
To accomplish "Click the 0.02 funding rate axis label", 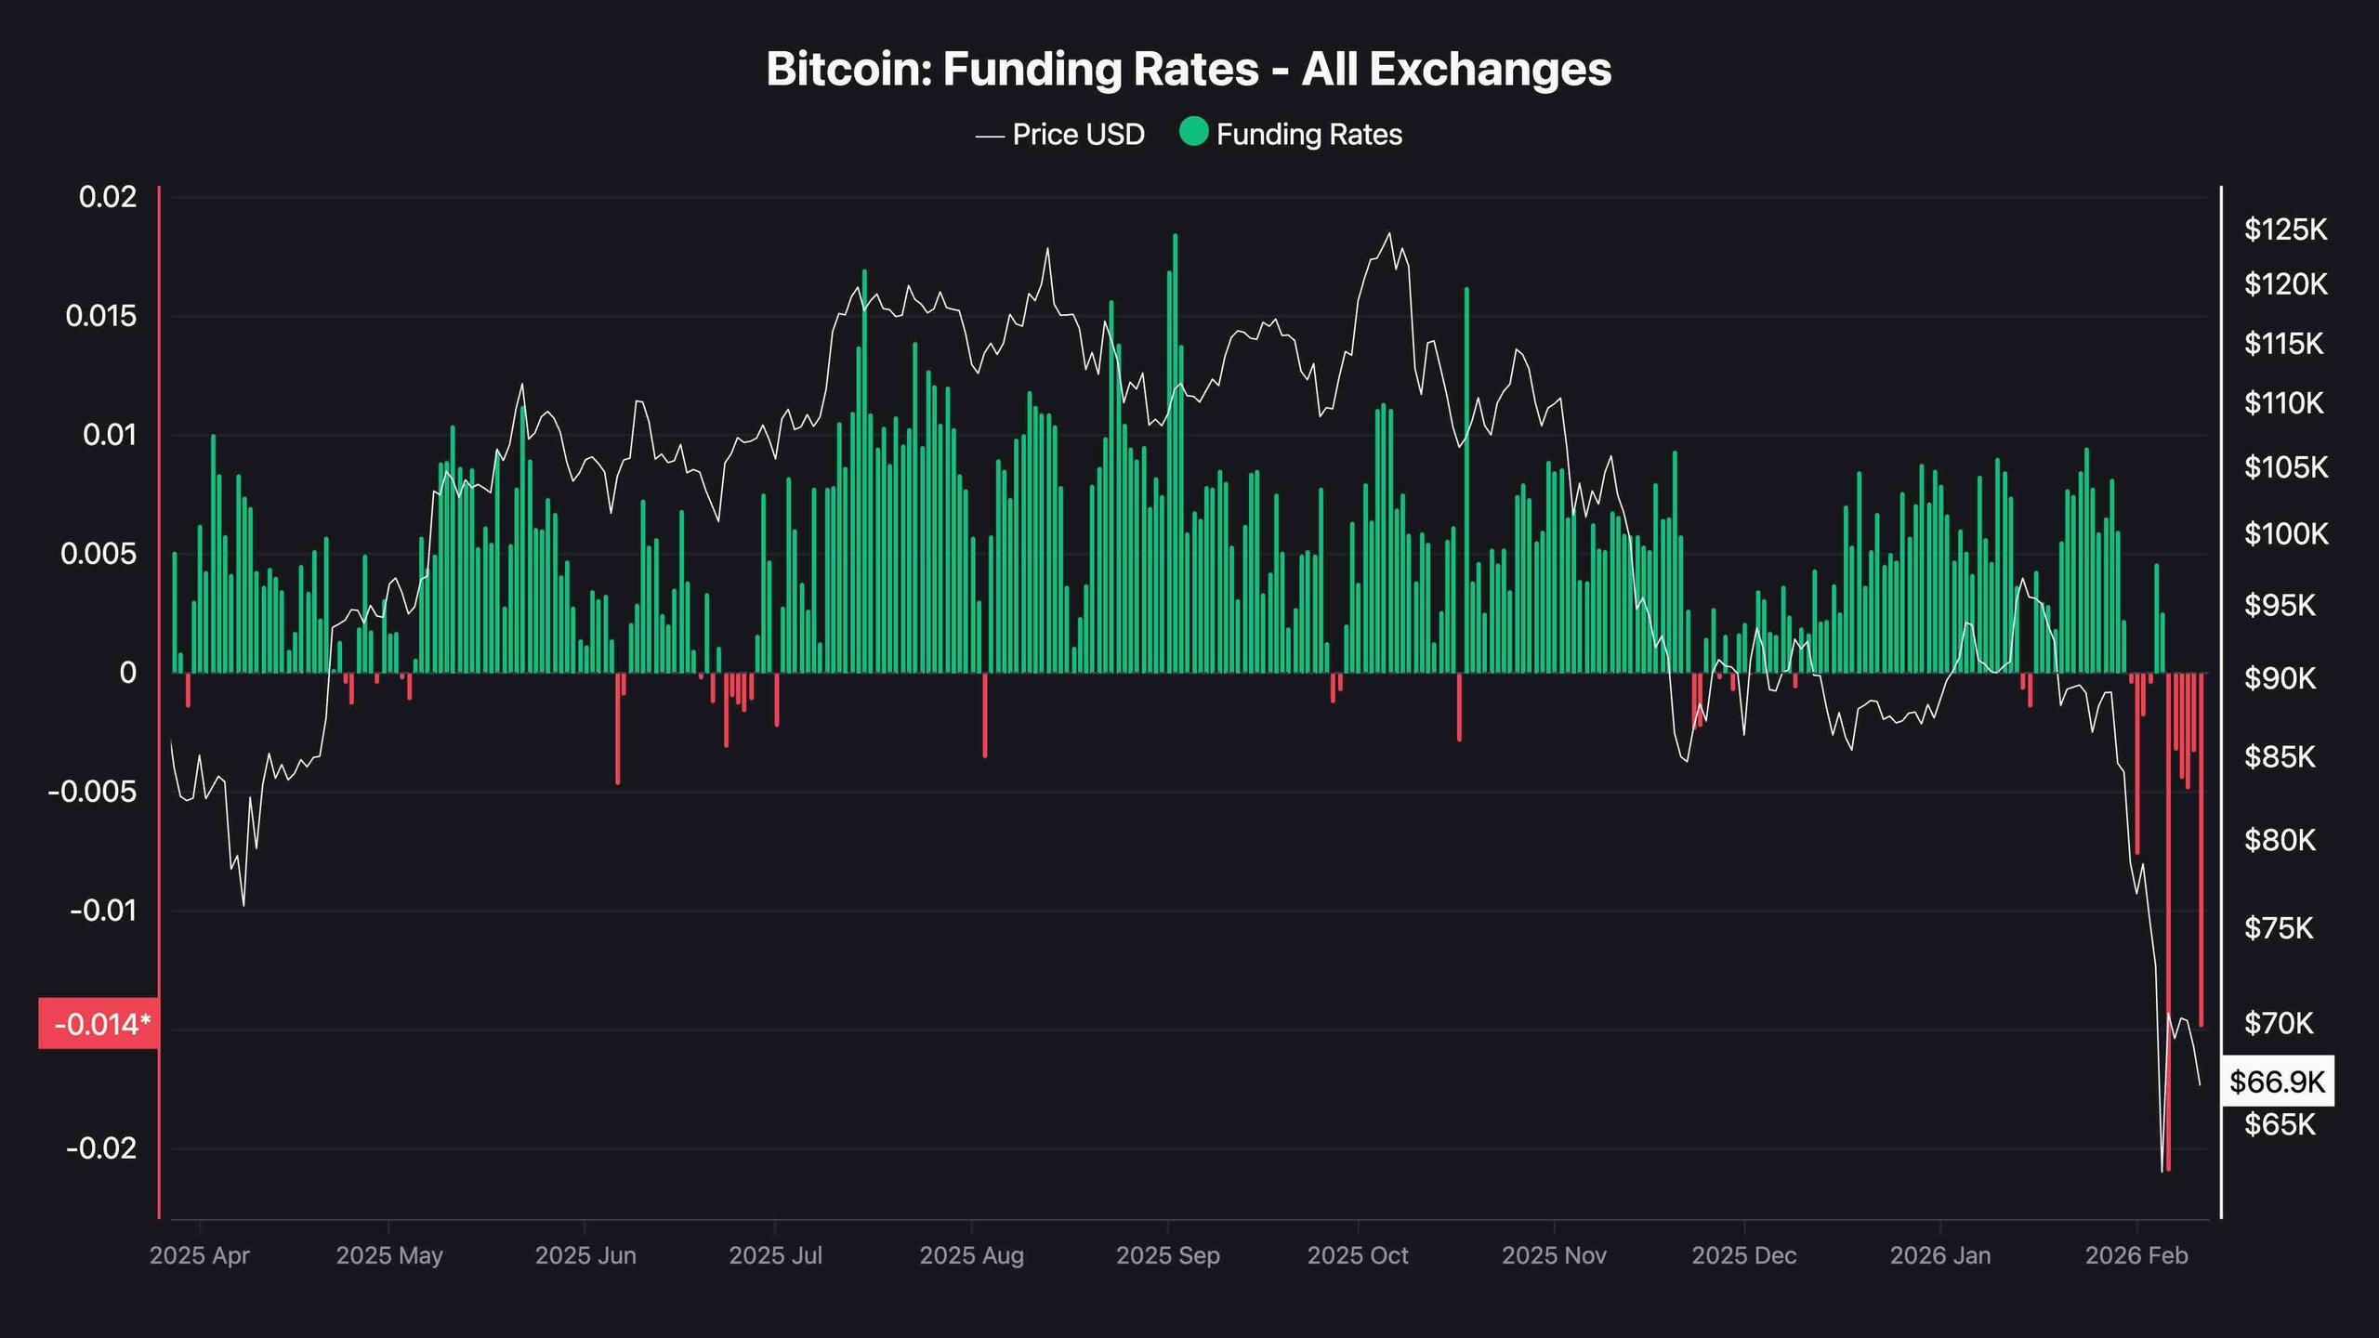I will tap(108, 197).
